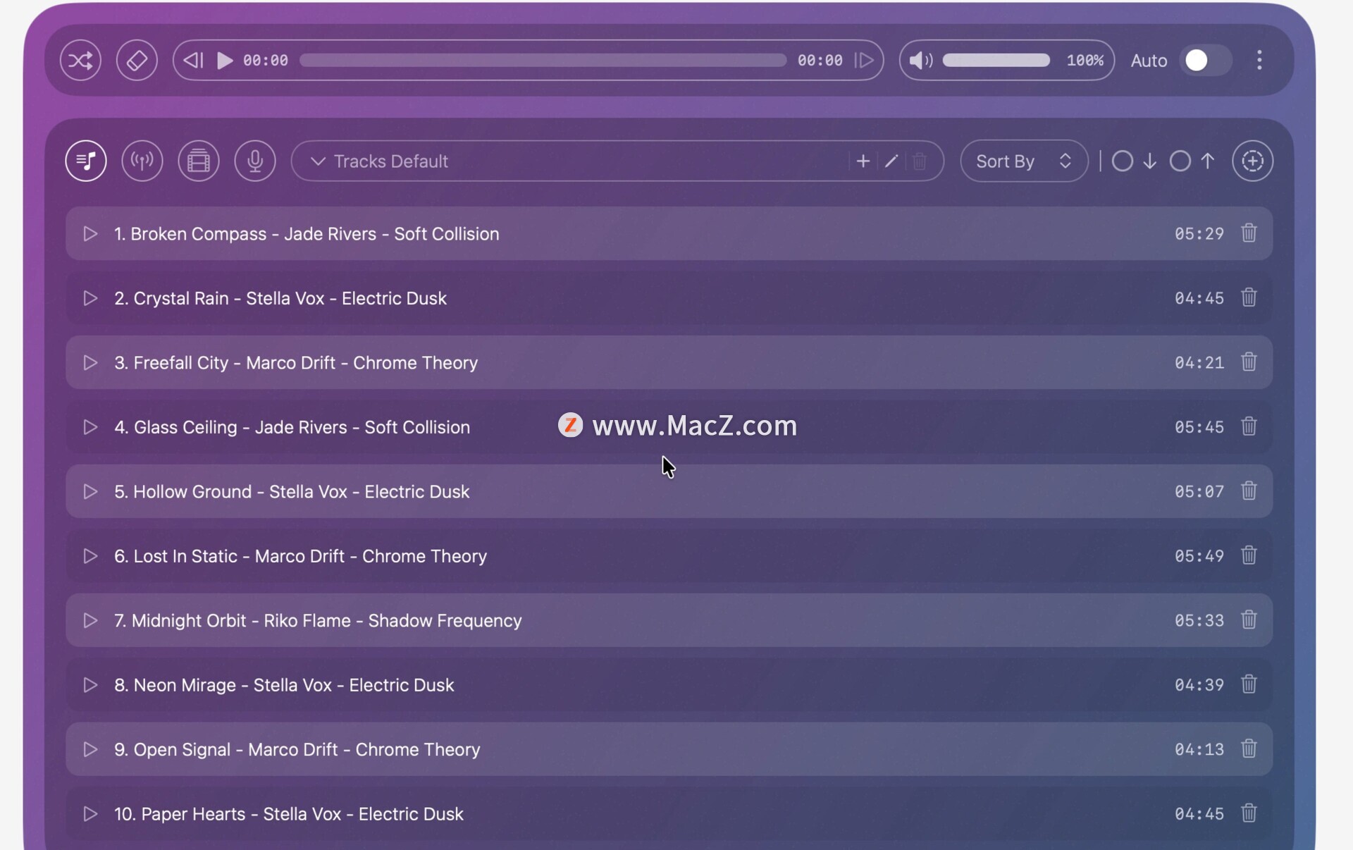Open the Sort By dropdown
This screenshot has width=1353, height=850.
click(x=1023, y=161)
